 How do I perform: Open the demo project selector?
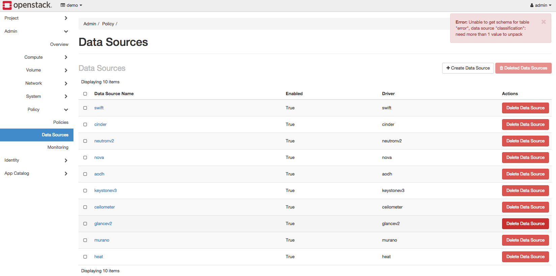71,5
